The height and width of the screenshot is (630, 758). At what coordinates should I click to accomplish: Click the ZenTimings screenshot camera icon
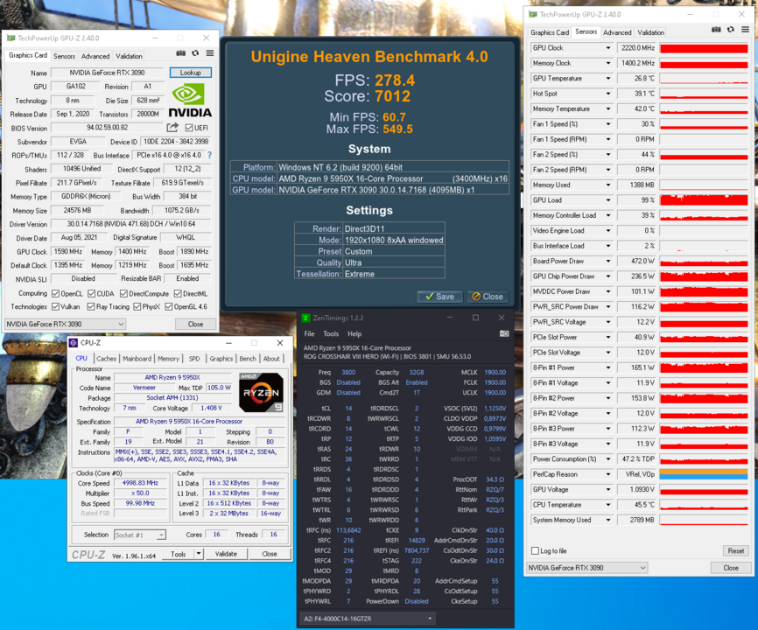point(504,334)
